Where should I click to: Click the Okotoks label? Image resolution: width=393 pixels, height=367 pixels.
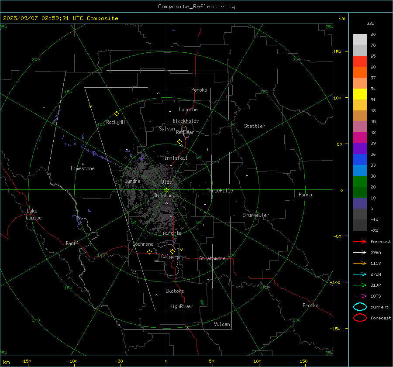click(x=175, y=291)
